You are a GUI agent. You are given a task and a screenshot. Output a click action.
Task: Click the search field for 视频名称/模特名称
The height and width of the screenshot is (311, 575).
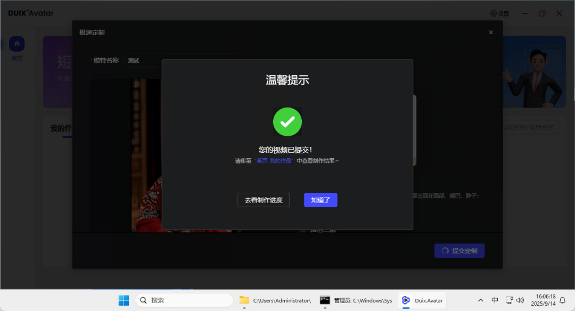(530, 127)
